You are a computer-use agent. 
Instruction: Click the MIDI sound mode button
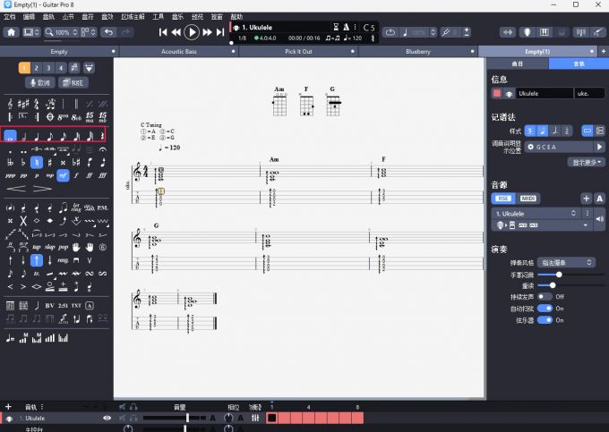[528, 198]
